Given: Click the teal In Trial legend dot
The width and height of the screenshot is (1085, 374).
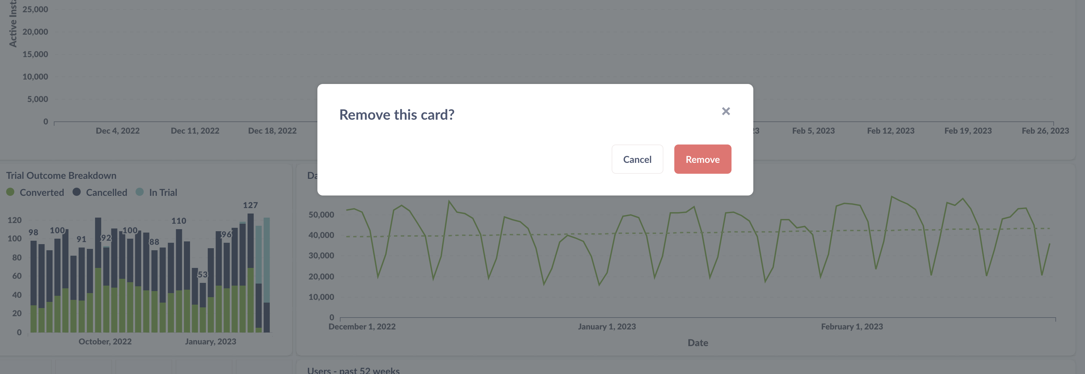Looking at the screenshot, I should click(x=140, y=192).
